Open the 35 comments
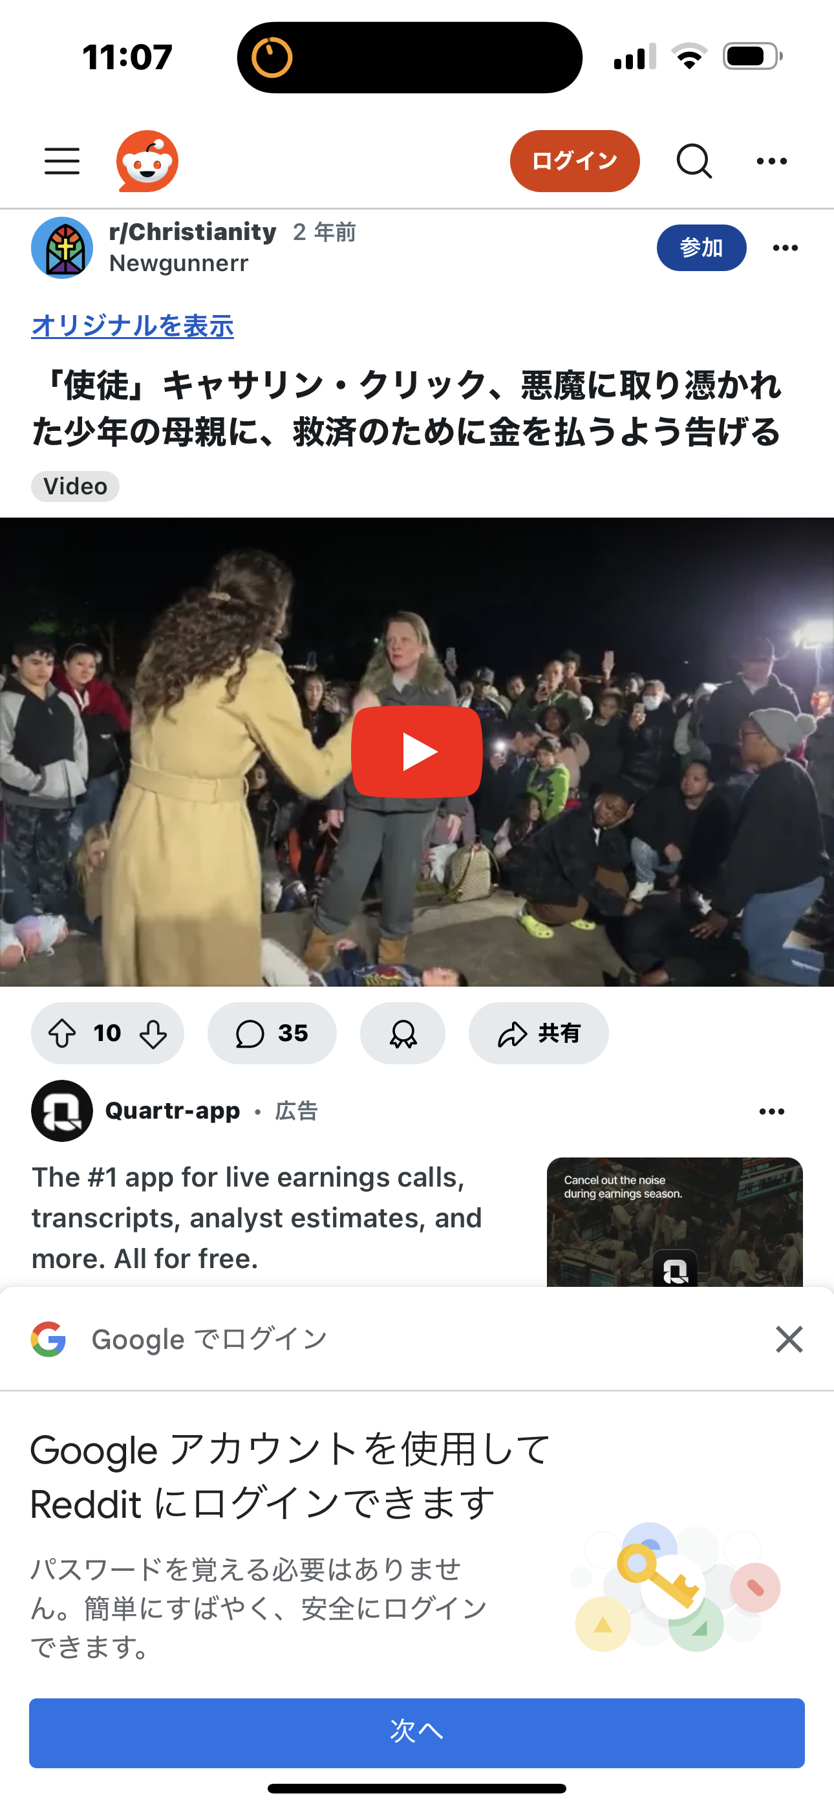This screenshot has height=1809, width=834. [x=272, y=1033]
